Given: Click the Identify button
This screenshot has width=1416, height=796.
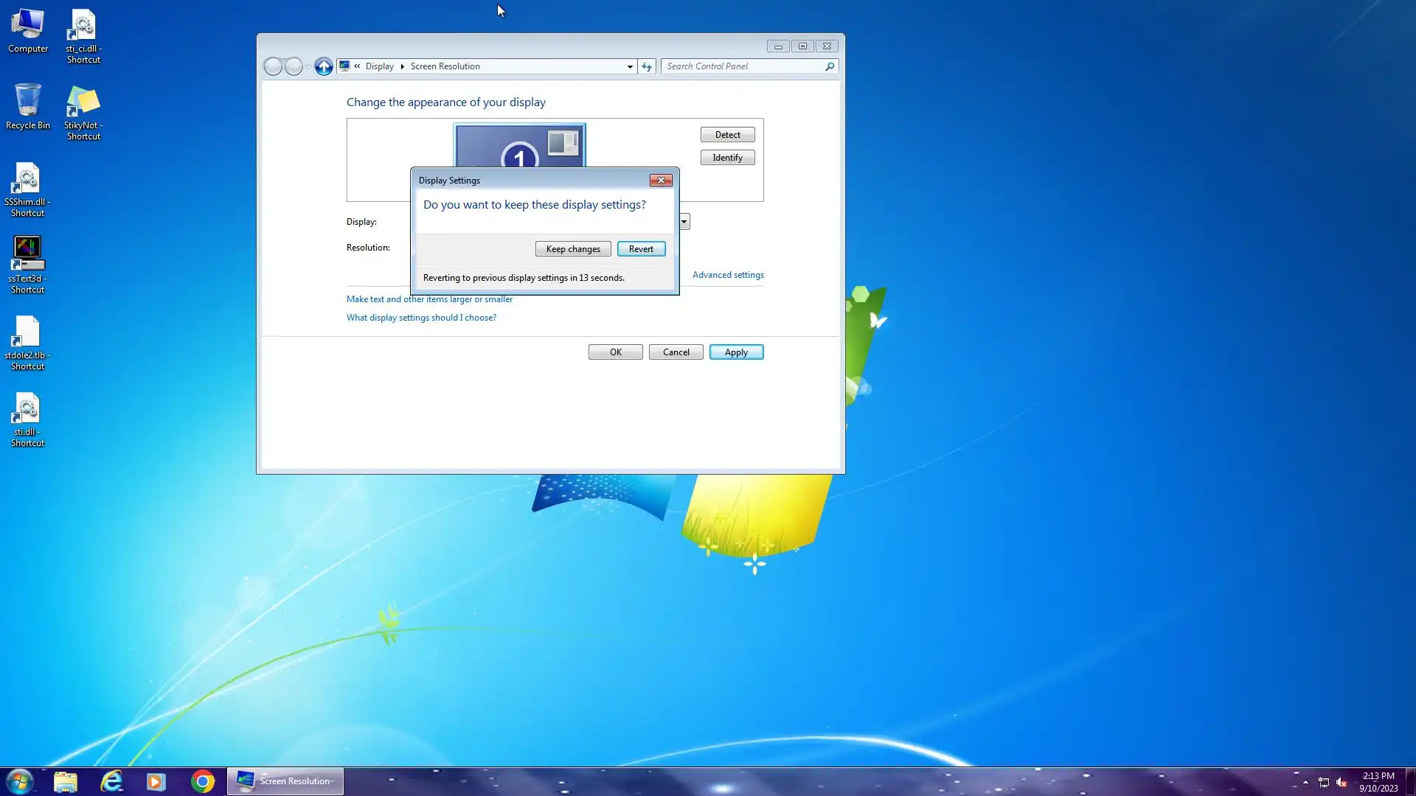Looking at the screenshot, I should [727, 158].
